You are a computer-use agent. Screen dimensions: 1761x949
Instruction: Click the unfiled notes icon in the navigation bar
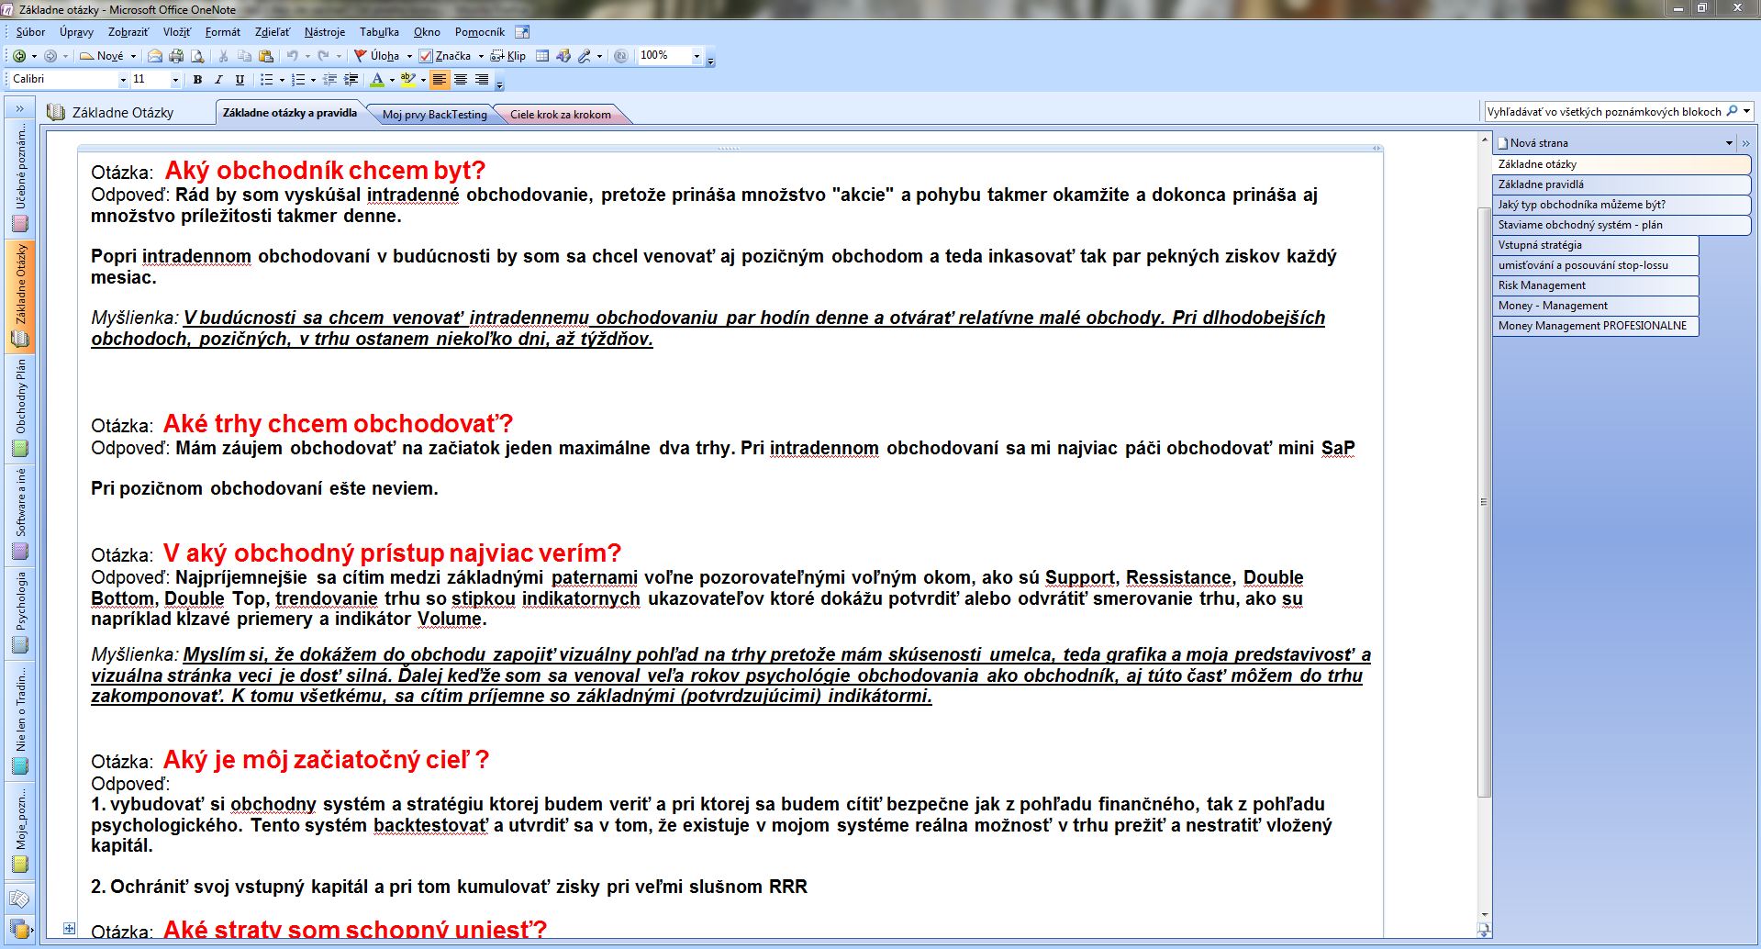click(x=19, y=899)
